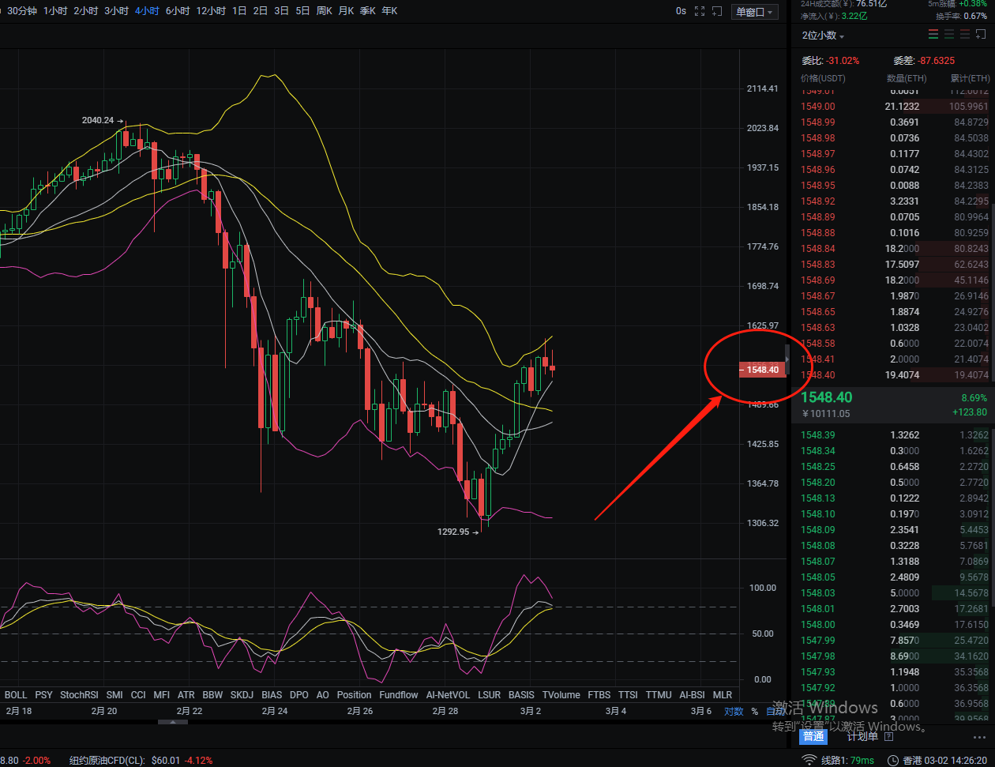The image size is (995, 767).
Task: Expand the 2位小数 decimal precision dropdown
Action: (x=823, y=36)
